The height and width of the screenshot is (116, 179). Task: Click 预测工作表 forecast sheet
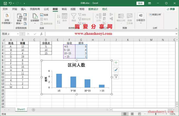pos(130,19)
